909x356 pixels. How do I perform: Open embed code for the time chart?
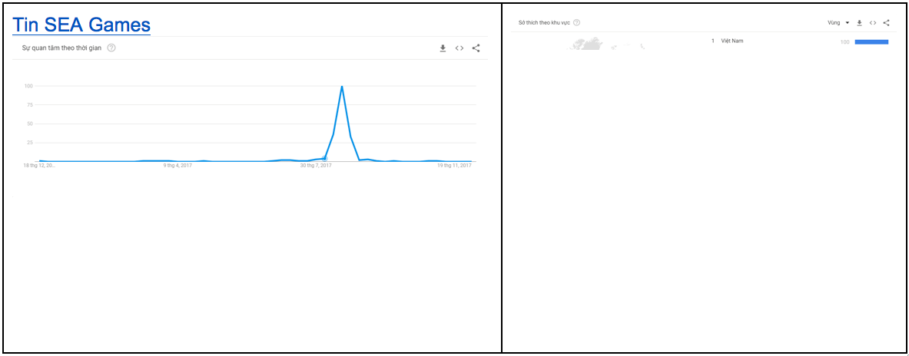click(x=459, y=48)
